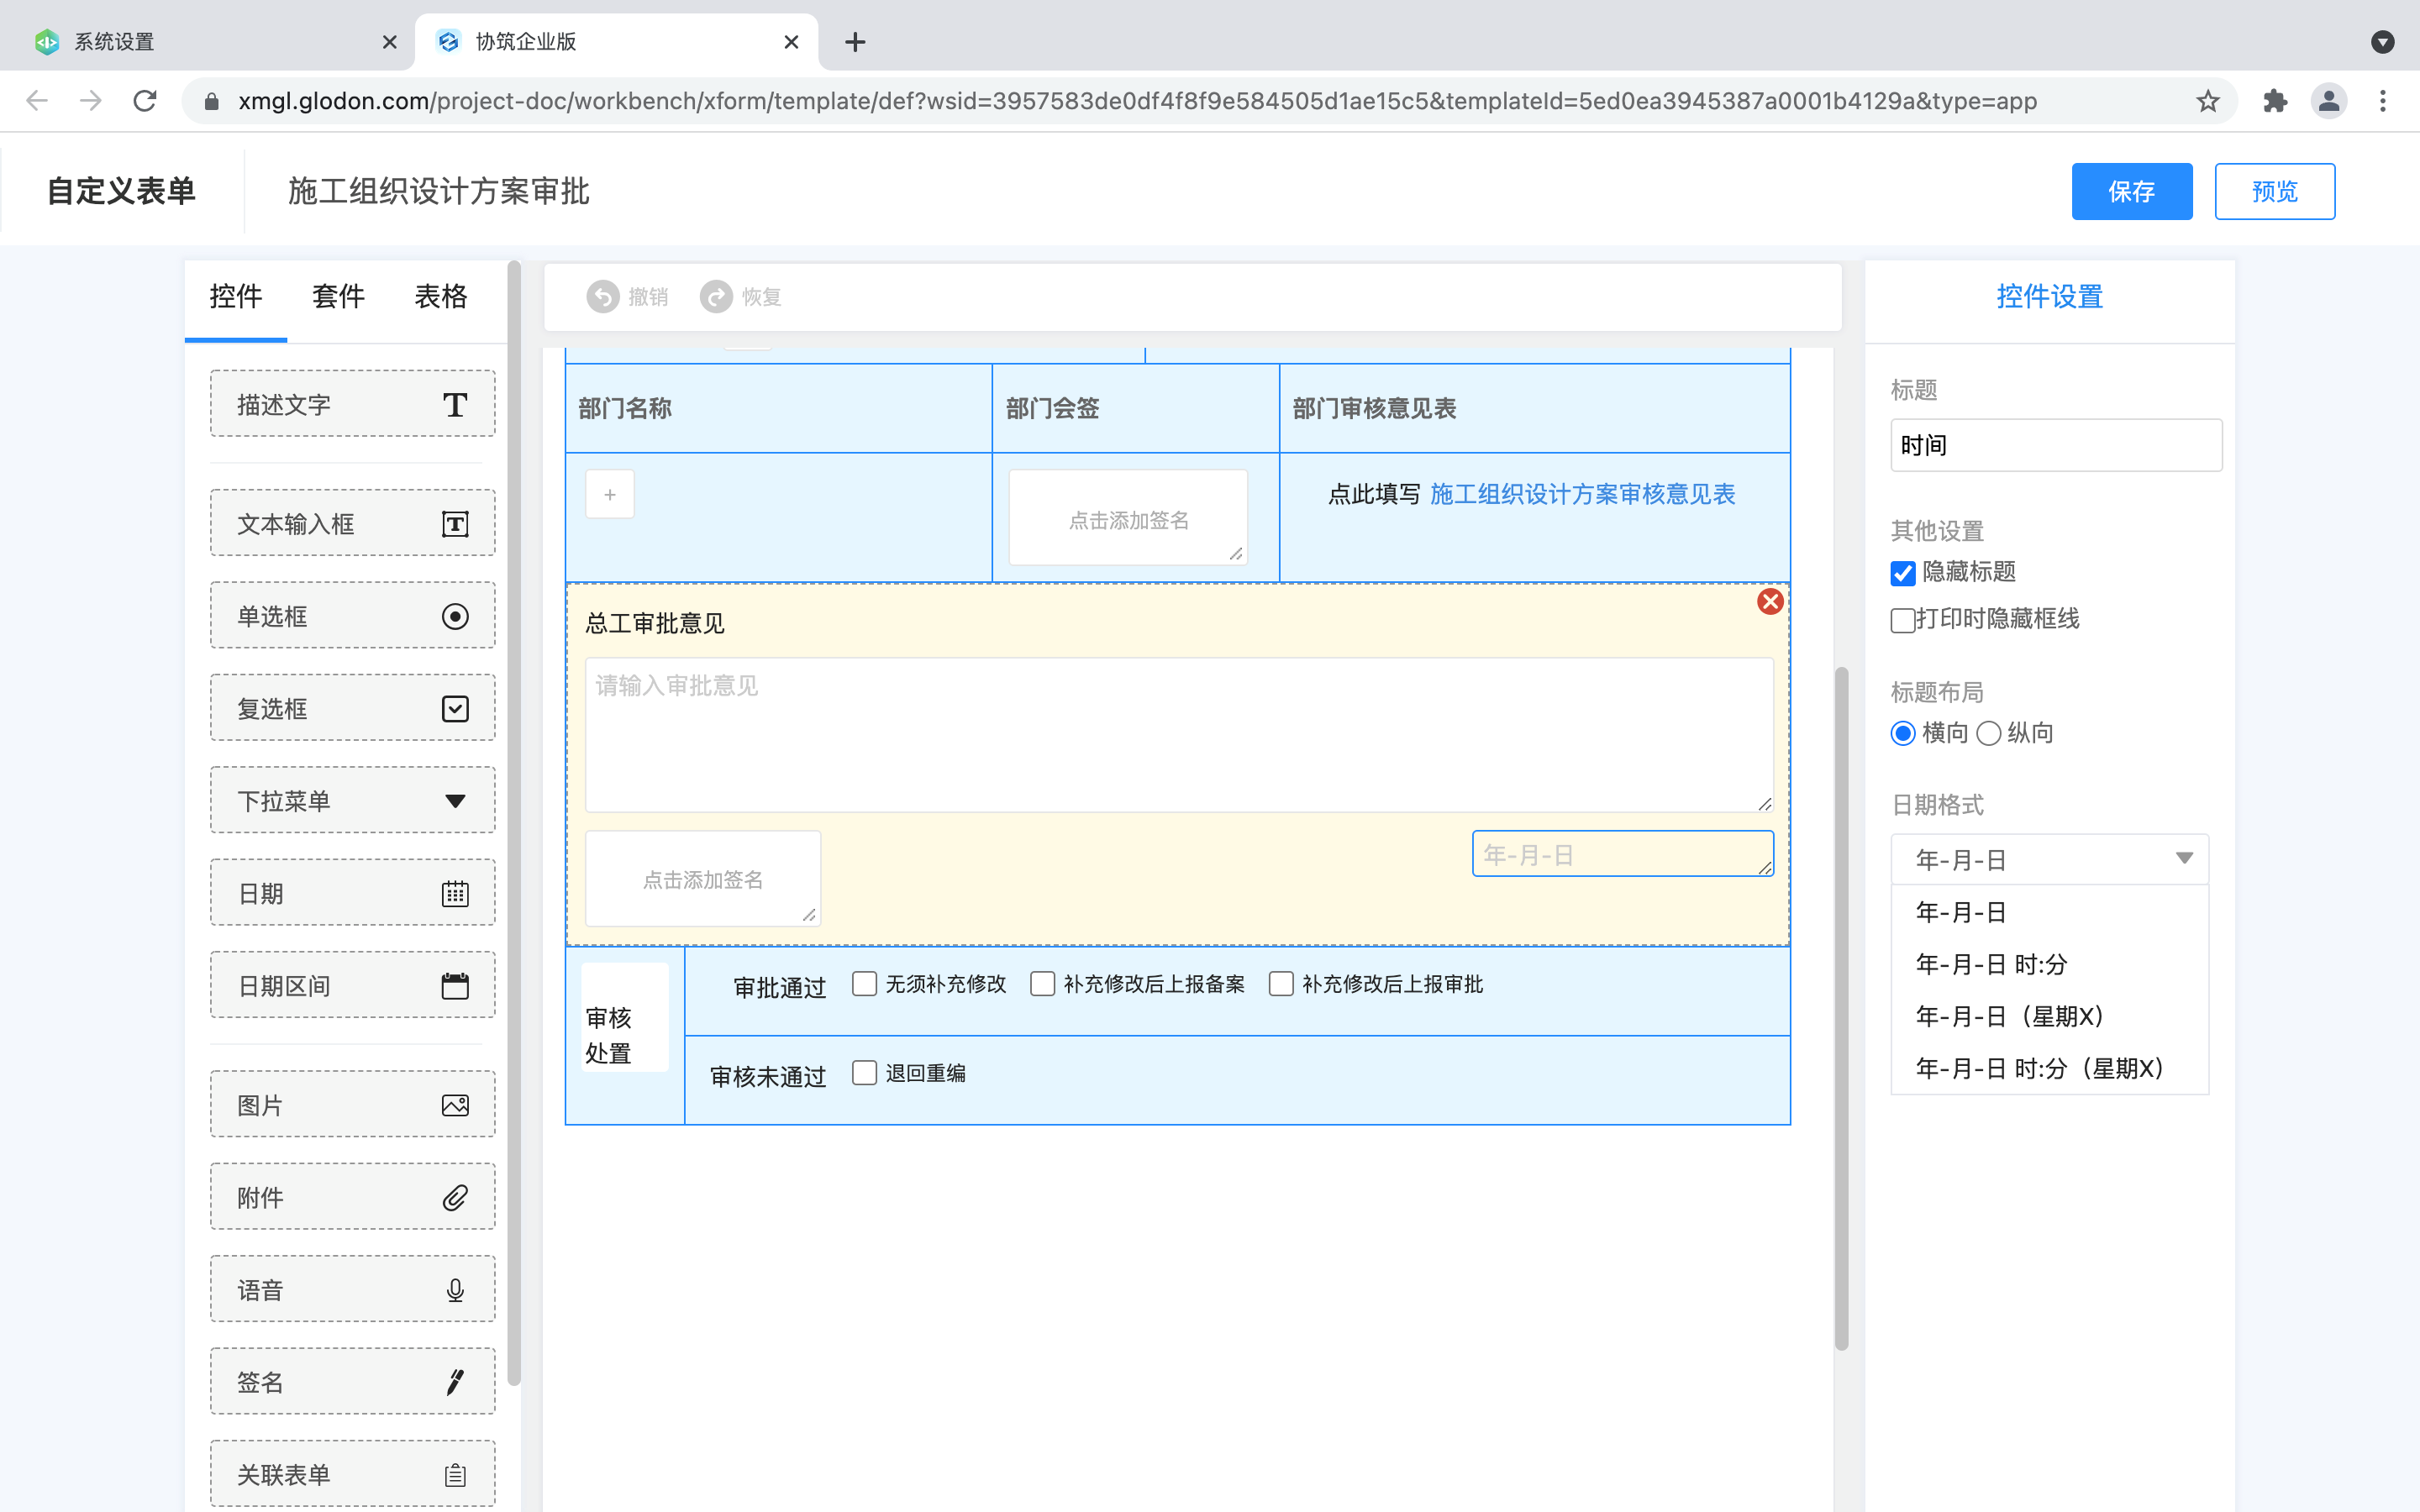Choose 纵向 title layout radio button
Viewport: 2420px width, 1512px height.
(x=1988, y=733)
